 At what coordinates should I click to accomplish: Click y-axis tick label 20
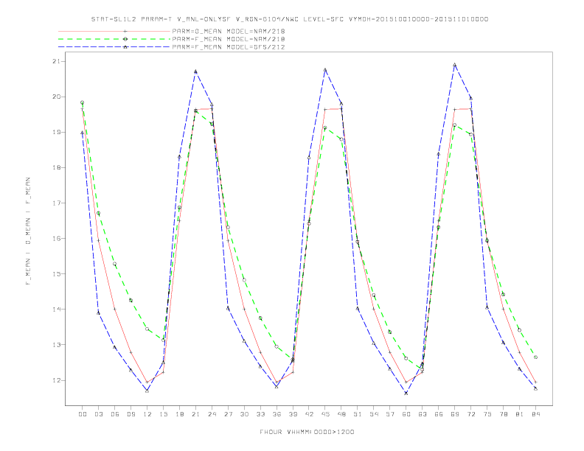click(56, 97)
